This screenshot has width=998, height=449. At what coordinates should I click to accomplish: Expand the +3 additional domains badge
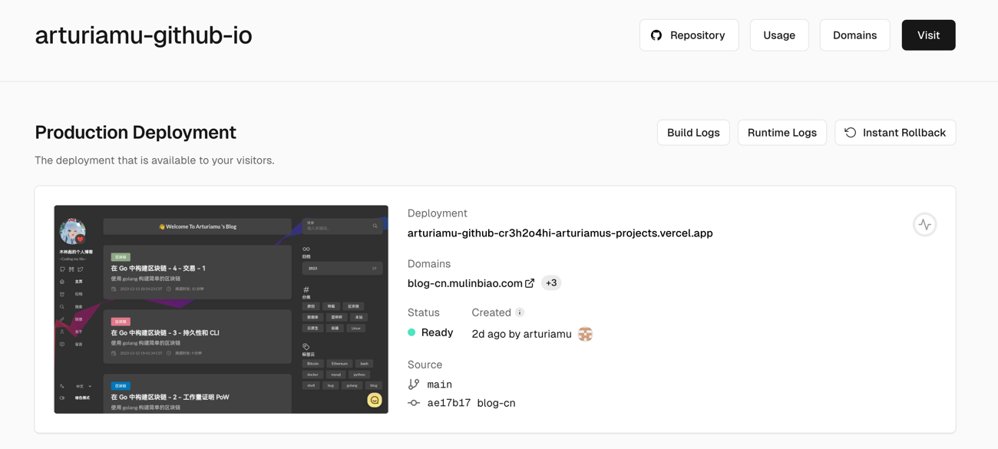551,283
